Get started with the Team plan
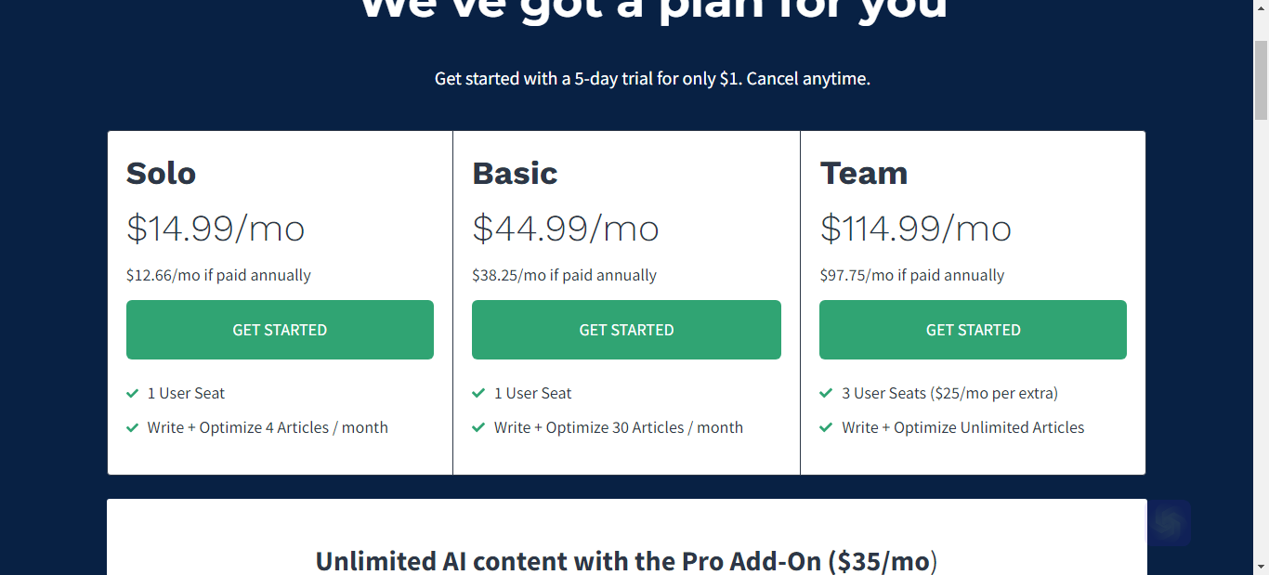 (x=973, y=330)
